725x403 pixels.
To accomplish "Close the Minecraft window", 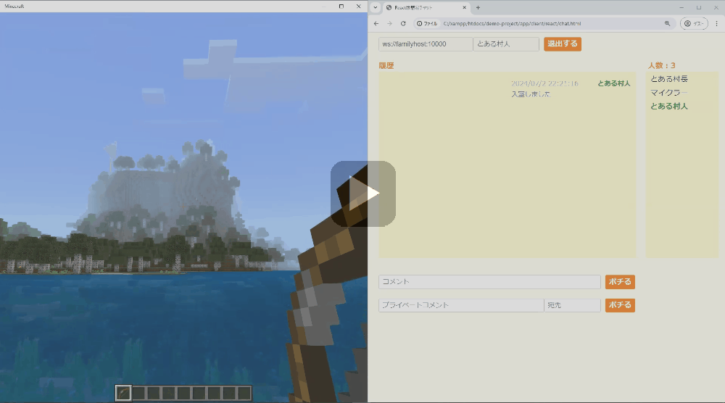I will [x=358, y=6].
